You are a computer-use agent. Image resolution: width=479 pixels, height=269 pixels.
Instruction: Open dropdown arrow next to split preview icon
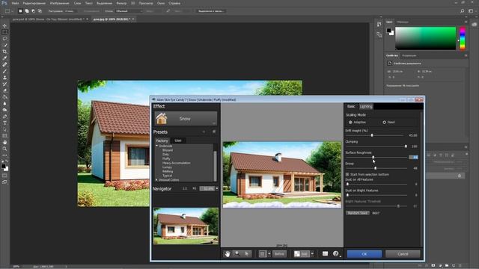click(x=269, y=254)
